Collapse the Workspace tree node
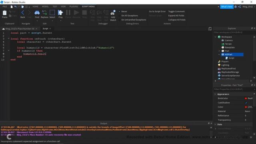This screenshot has height=144, width=256. pos(215,37)
